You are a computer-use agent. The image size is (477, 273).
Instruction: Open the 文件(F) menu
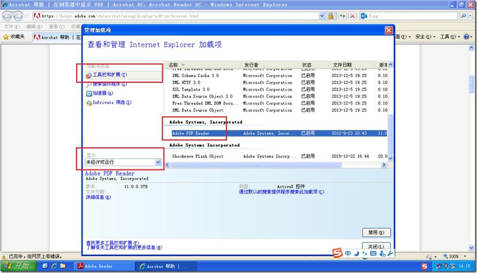[x=12, y=27]
